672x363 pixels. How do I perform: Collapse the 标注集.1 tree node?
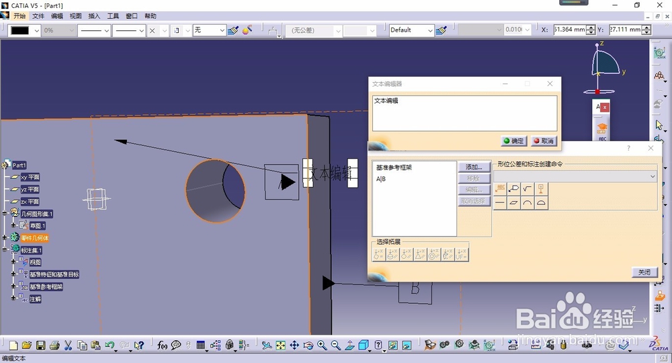coord(5,250)
